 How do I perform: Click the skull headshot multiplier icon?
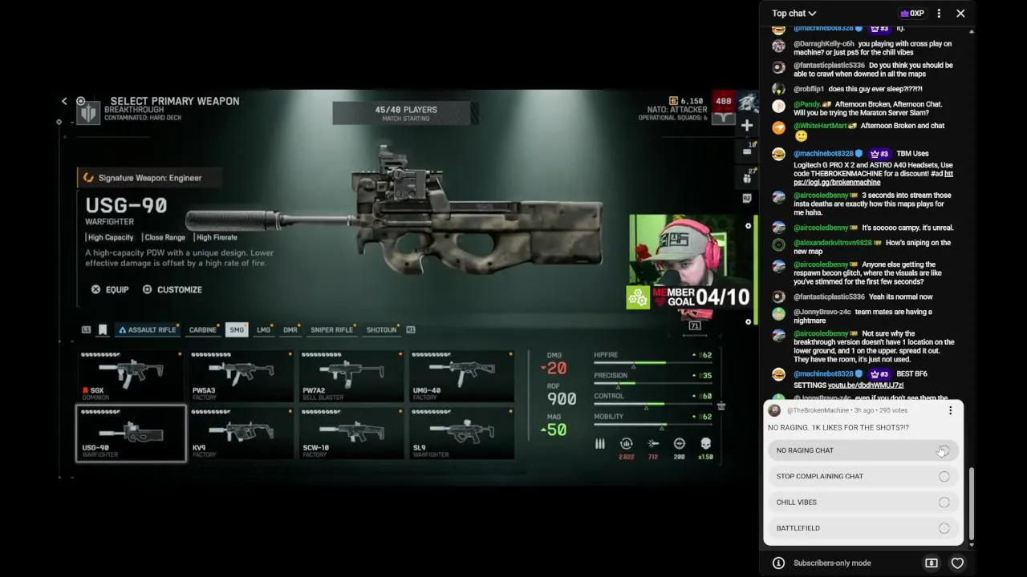point(706,444)
